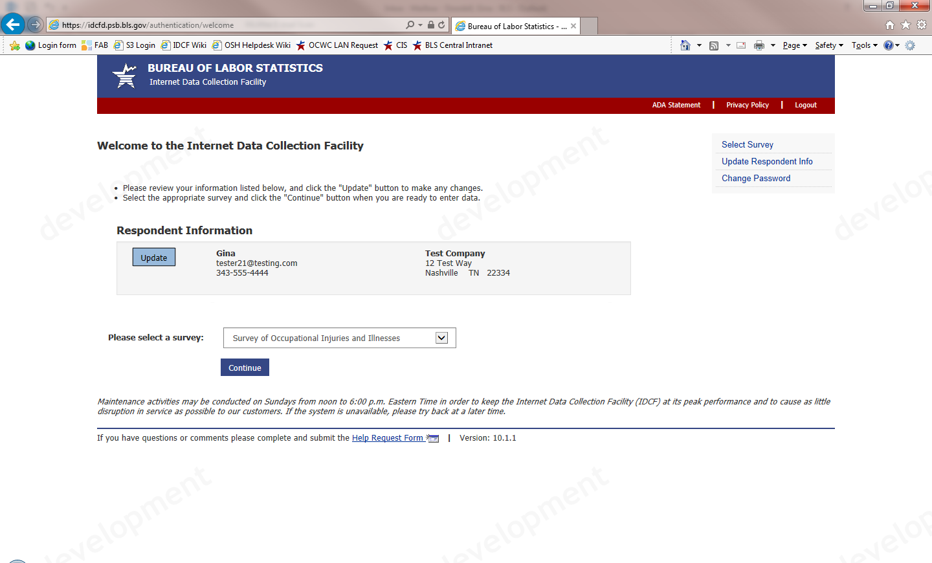The image size is (932, 563).
Task: Go to Select Survey in sidebar
Action: point(748,144)
